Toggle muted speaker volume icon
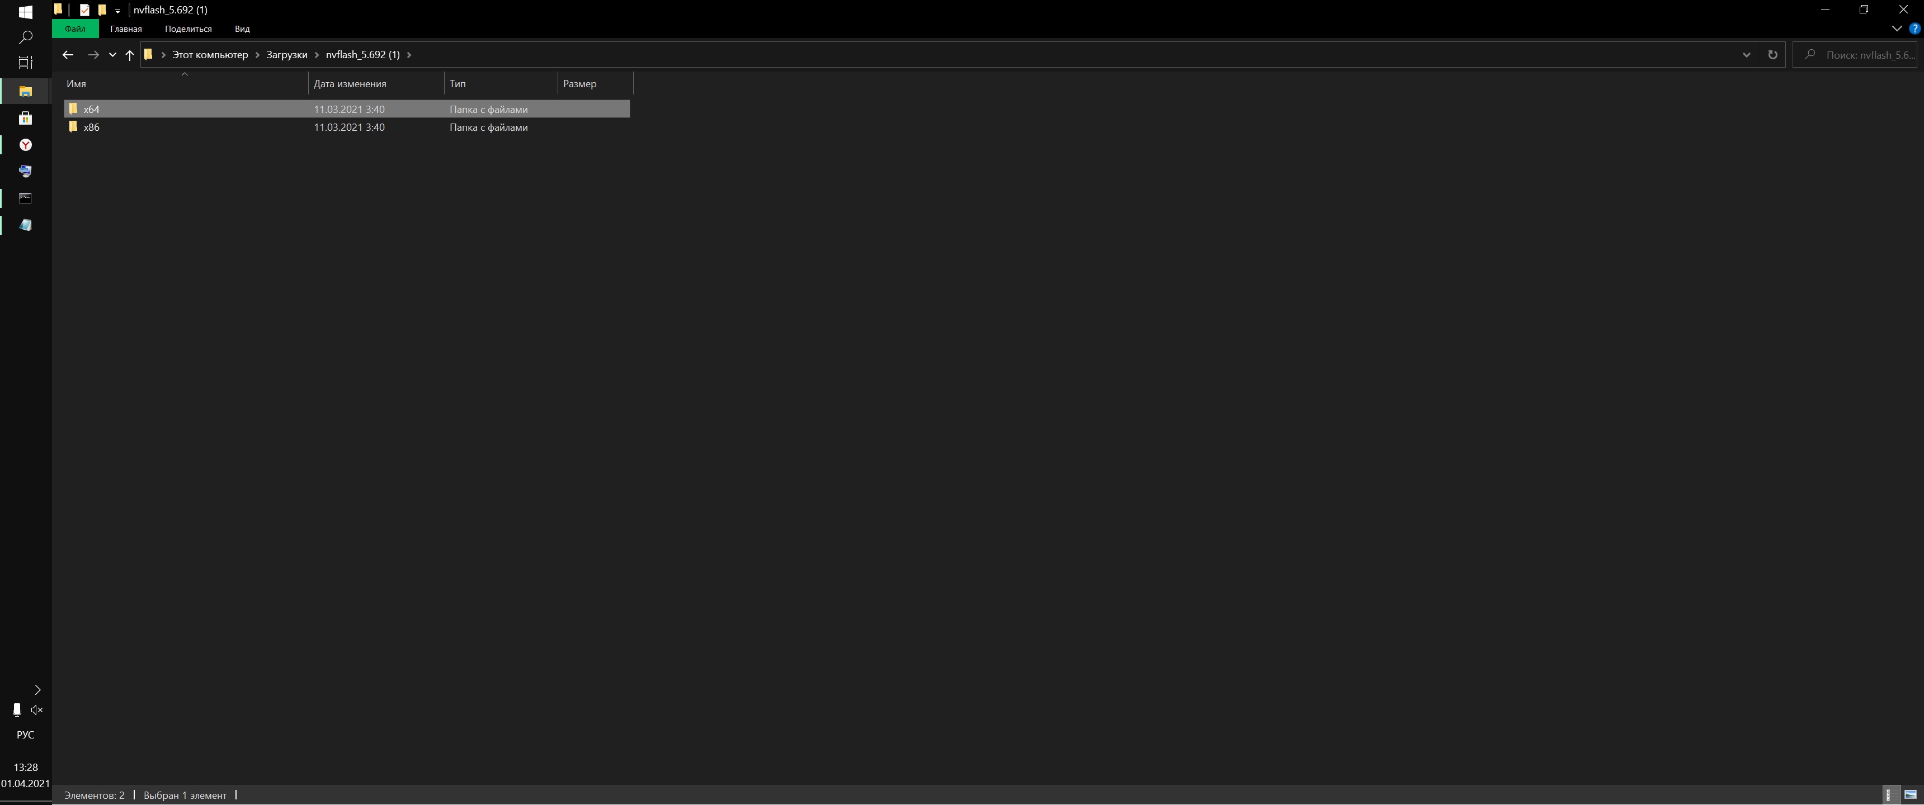1924x805 pixels. click(x=36, y=710)
